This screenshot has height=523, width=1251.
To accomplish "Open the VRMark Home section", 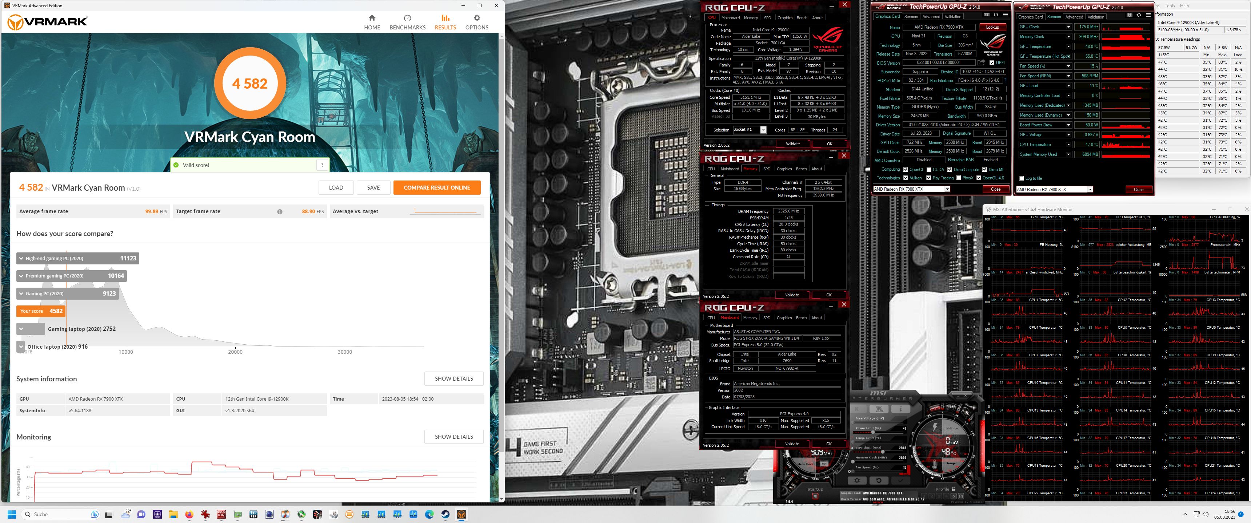I will point(372,22).
